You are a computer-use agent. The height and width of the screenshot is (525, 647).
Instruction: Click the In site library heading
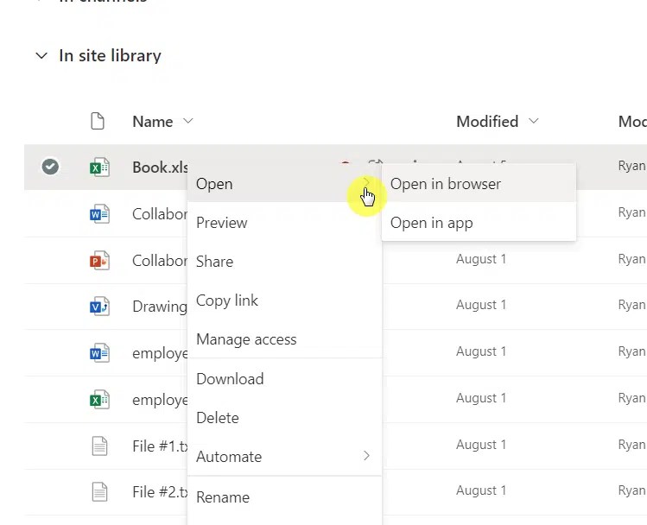tap(110, 55)
